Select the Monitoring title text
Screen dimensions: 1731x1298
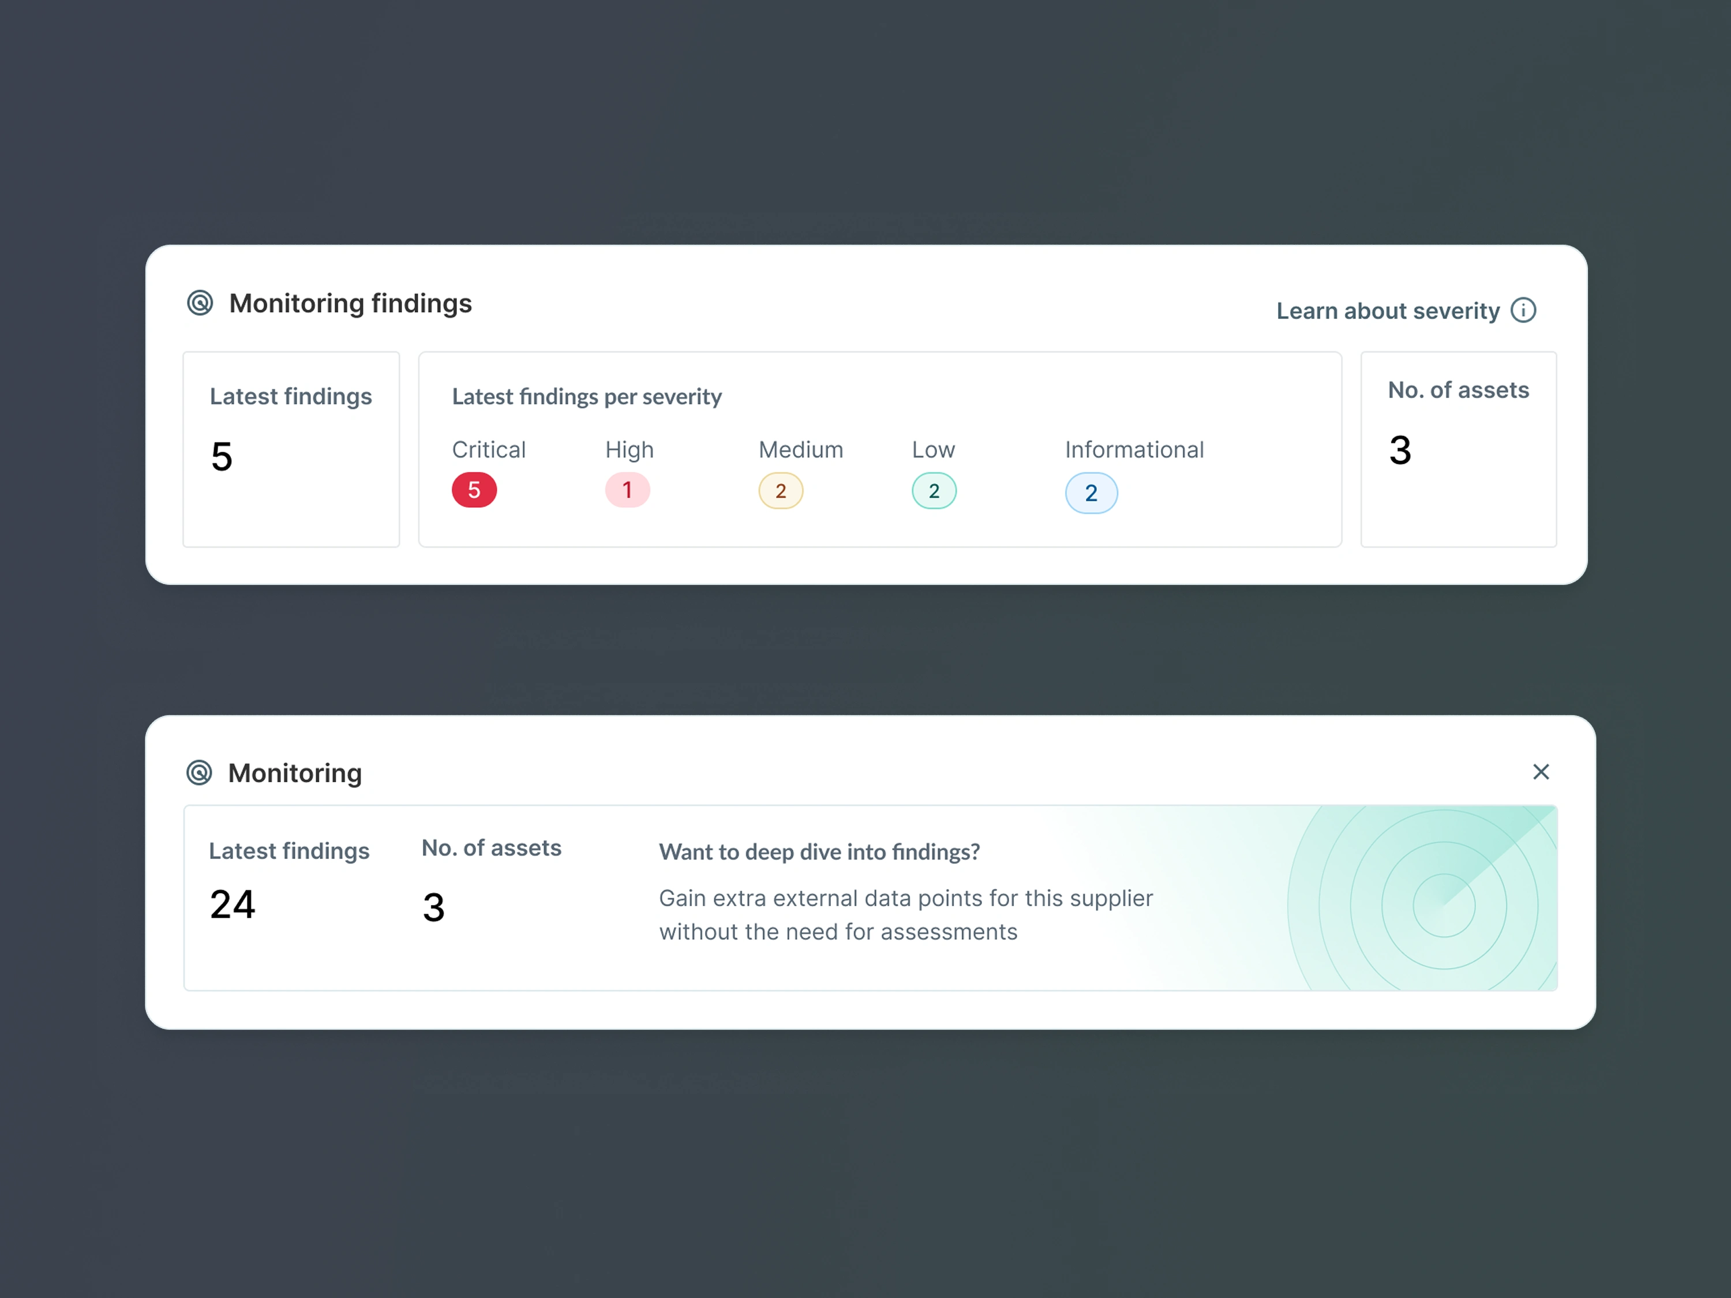tap(294, 773)
